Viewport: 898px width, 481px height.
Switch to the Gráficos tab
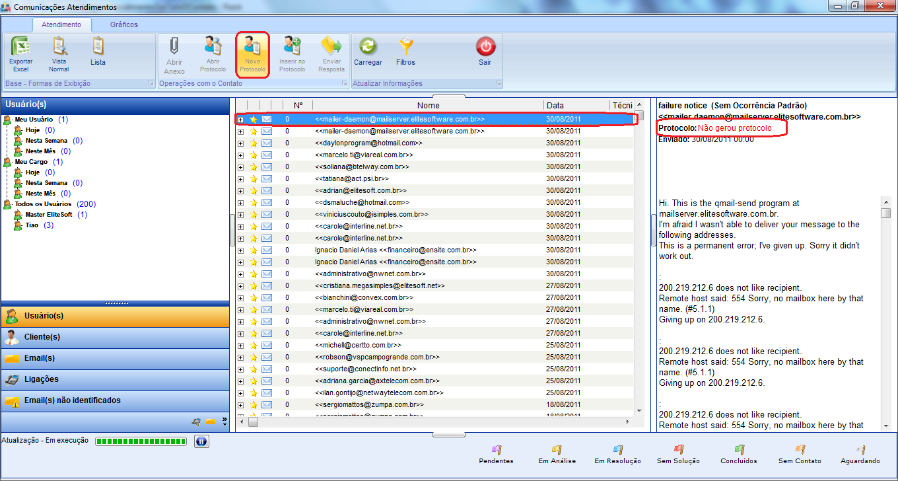[124, 24]
